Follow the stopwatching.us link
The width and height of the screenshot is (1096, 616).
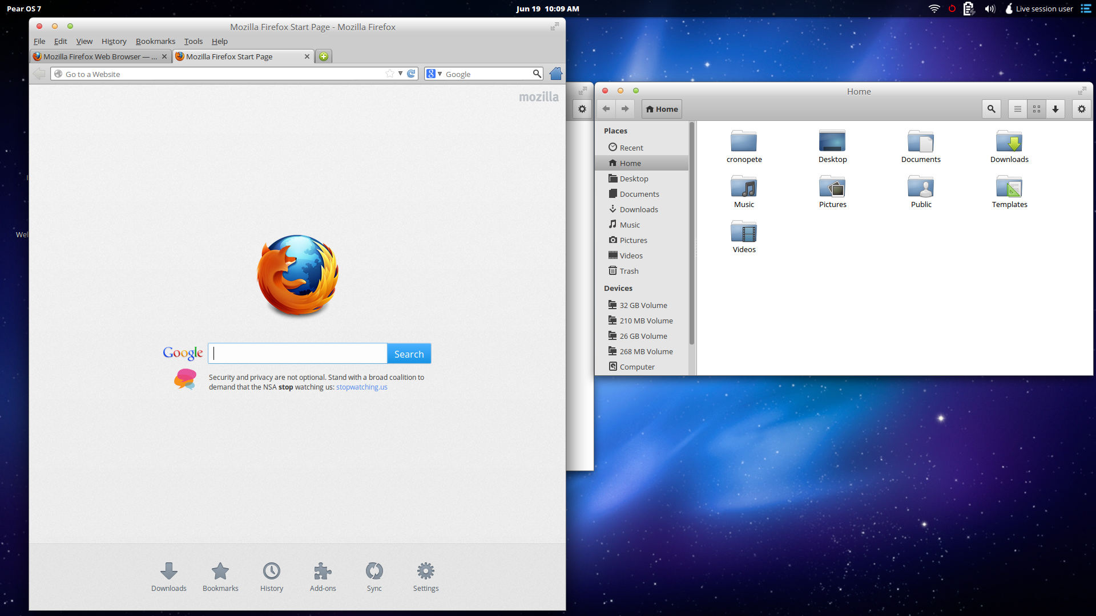(x=362, y=387)
